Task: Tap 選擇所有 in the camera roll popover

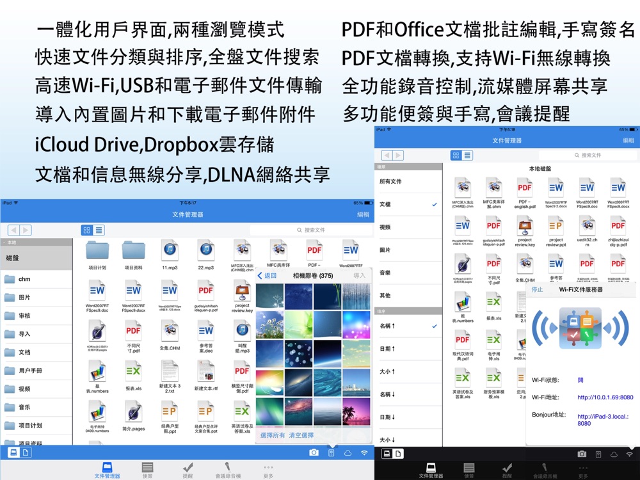Action: [273, 435]
